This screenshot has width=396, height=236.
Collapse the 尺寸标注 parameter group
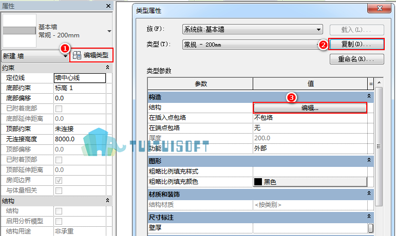click(369, 216)
